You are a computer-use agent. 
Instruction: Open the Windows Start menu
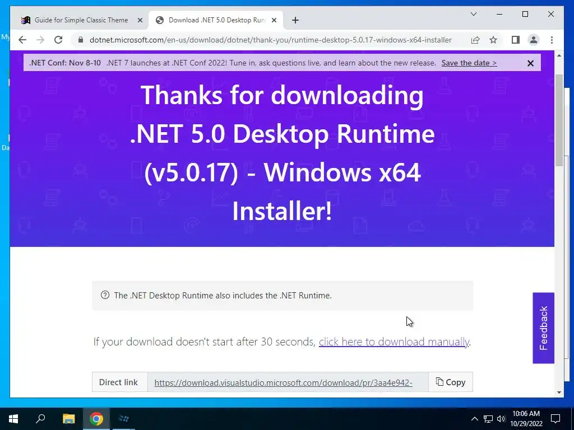[x=13, y=419]
